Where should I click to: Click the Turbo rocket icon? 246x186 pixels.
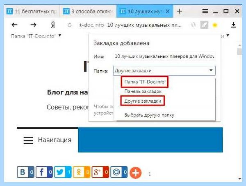click(x=204, y=25)
